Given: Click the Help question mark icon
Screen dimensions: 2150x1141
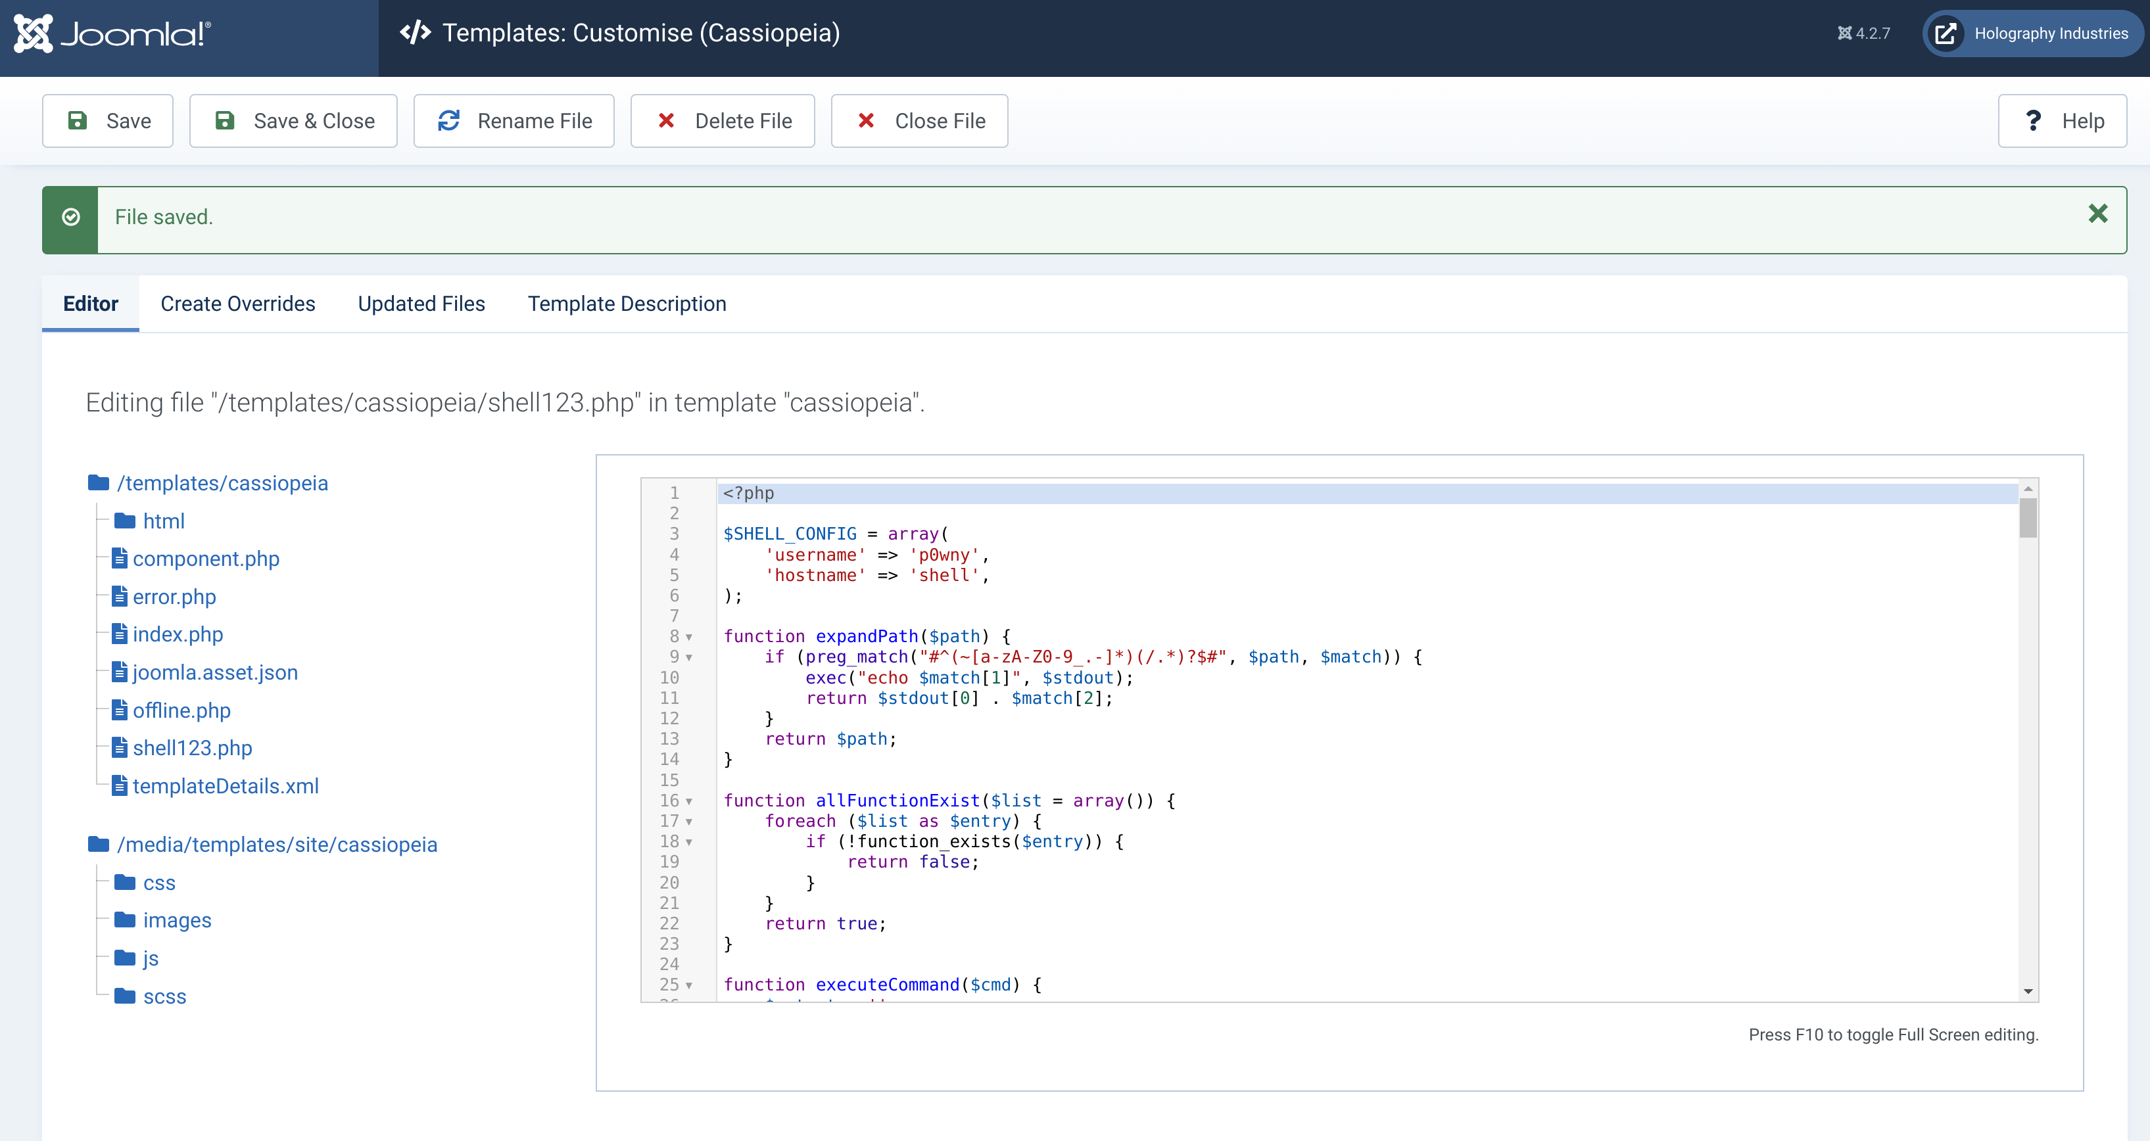Looking at the screenshot, I should (x=2033, y=121).
